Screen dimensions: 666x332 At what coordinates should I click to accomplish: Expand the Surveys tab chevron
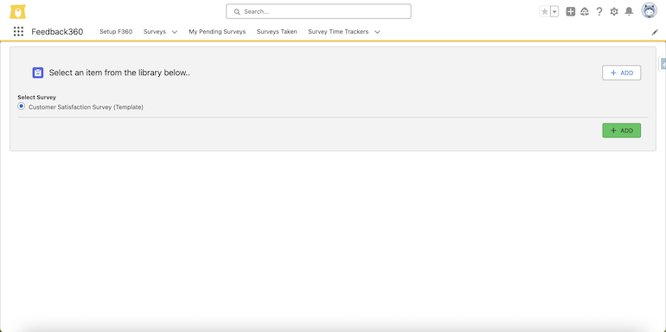pyautogui.click(x=174, y=32)
